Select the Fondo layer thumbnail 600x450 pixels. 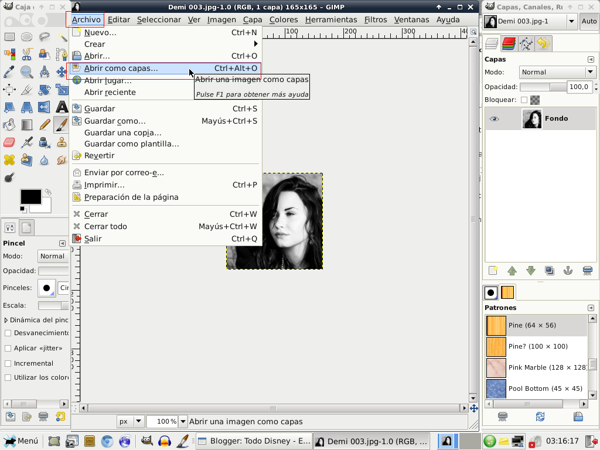tap(532, 118)
